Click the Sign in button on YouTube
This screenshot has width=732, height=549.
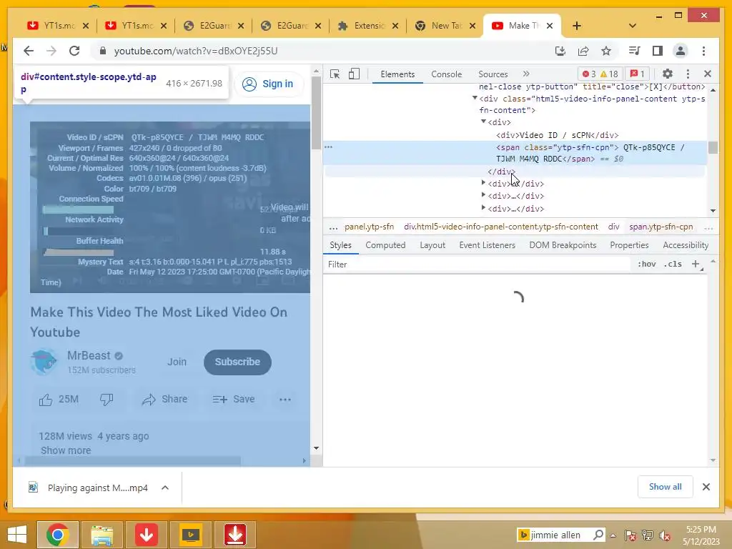tap(268, 84)
